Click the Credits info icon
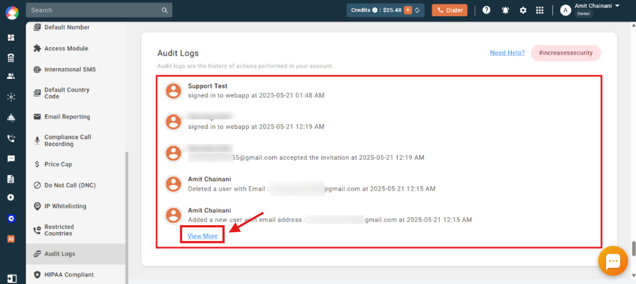This screenshot has width=636, height=284. [375, 10]
